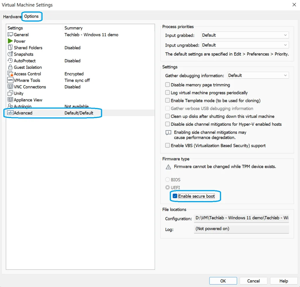
Task: Click the VNC Connections icon
Action: tap(10, 87)
